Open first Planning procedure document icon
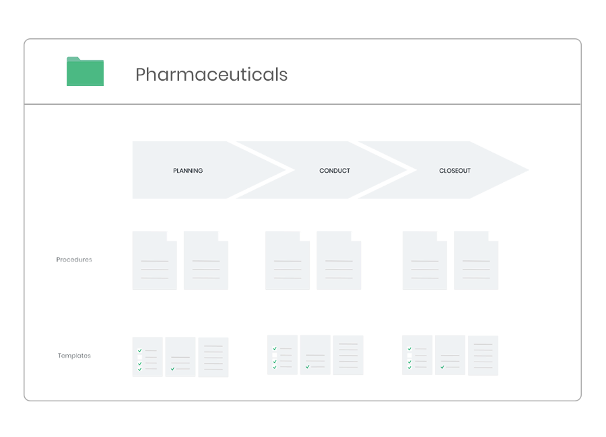Image resolution: width=606 pixels, height=437 pixels. pyautogui.click(x=155, y=261)
